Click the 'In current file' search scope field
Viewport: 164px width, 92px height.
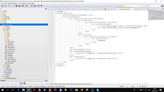pos(151,6)
